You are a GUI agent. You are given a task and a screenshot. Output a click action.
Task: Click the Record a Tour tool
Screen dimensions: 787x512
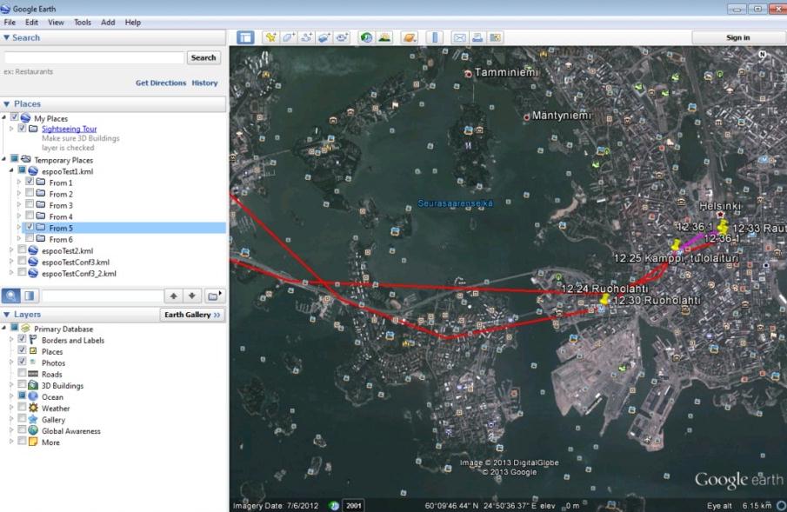tap(343, 37)
